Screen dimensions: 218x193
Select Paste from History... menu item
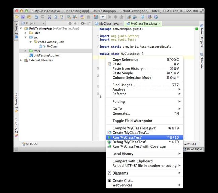click(x=145, y=69)
